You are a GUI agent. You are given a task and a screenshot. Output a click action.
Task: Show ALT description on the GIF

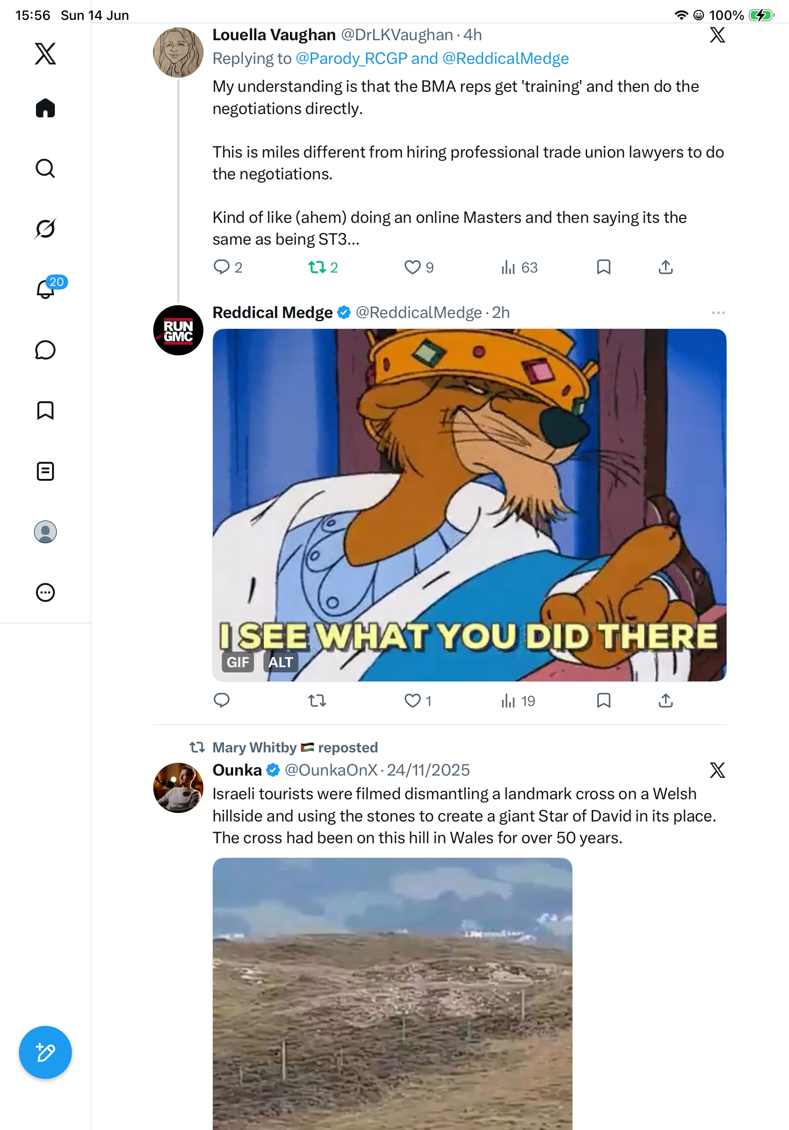[281, 662]
